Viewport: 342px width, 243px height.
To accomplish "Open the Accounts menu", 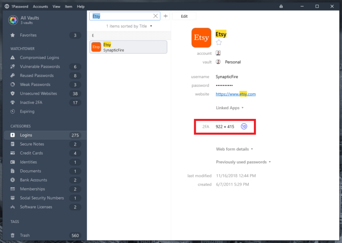I will click(x=40, y=6).
